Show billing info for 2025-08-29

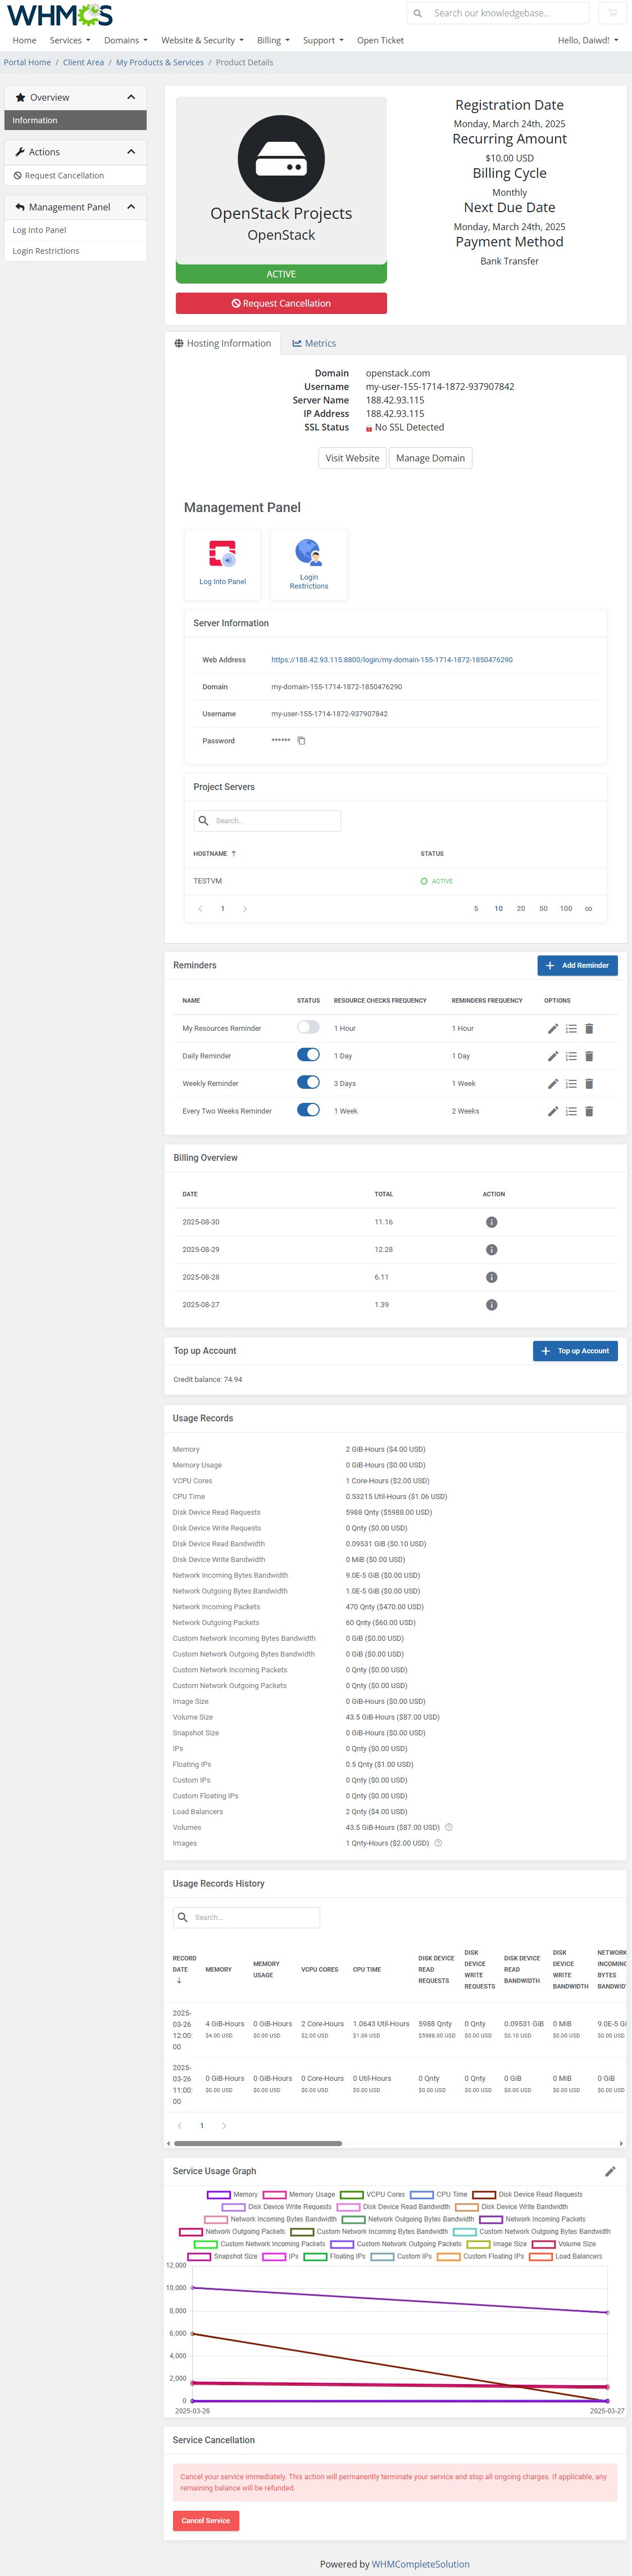point(491,1250)
